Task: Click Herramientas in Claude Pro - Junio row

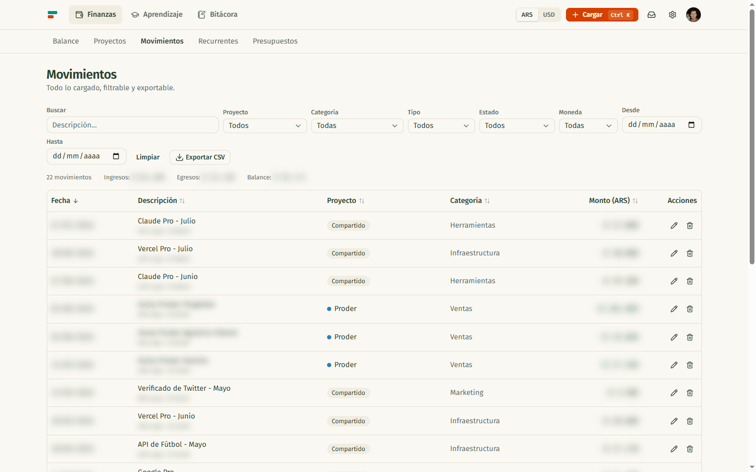Action: click(472, 281)
